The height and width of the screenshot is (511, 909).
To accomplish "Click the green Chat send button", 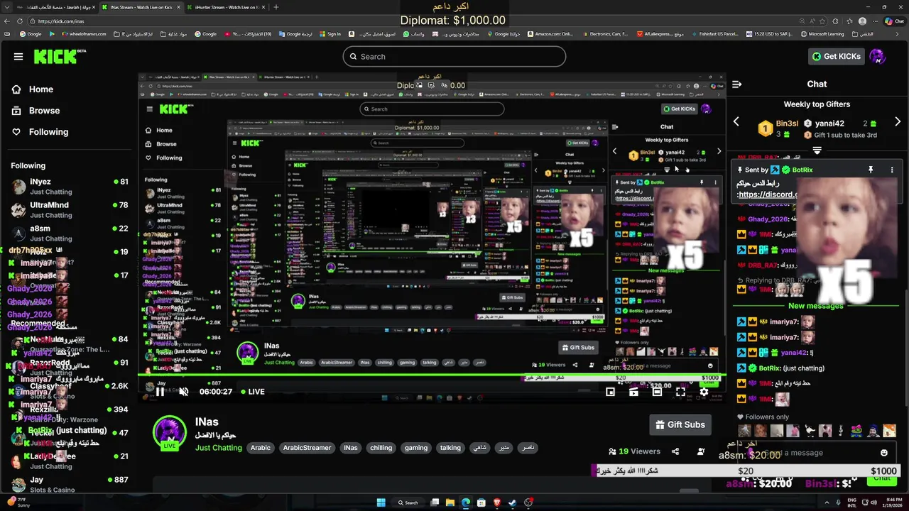I will (882, 479).
